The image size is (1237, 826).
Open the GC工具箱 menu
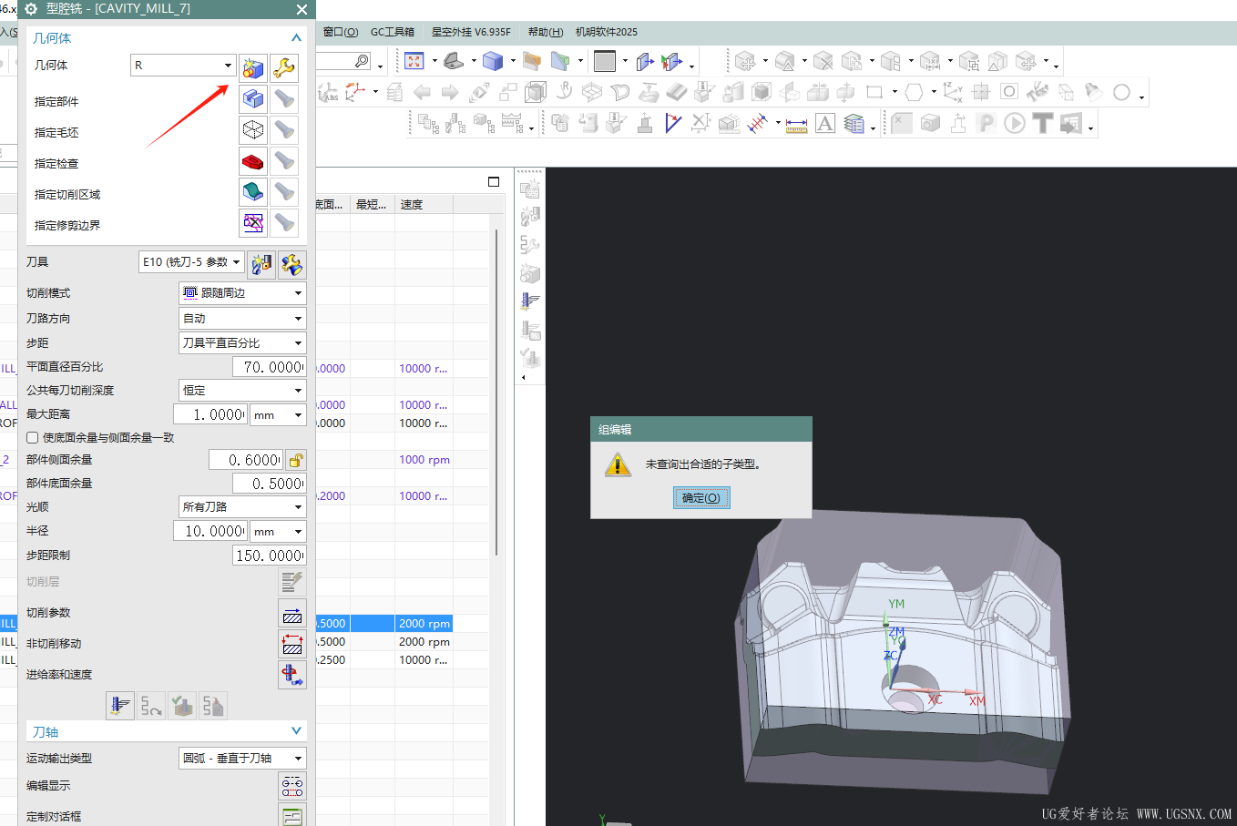click(393, 32)
